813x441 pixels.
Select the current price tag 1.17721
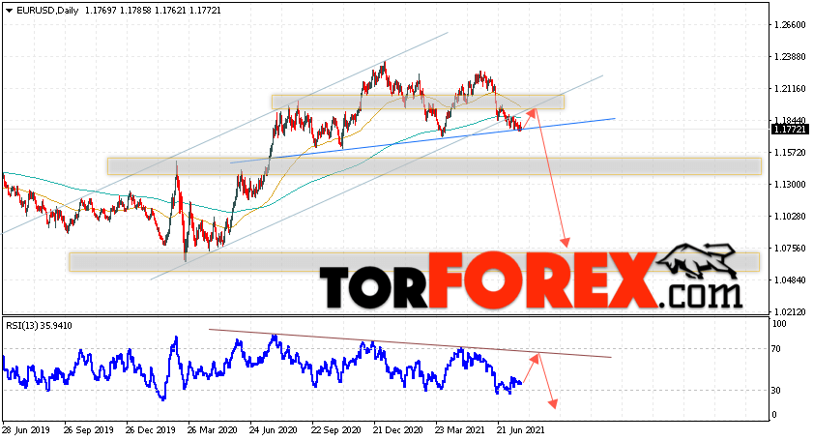click(x=790, y=130)
